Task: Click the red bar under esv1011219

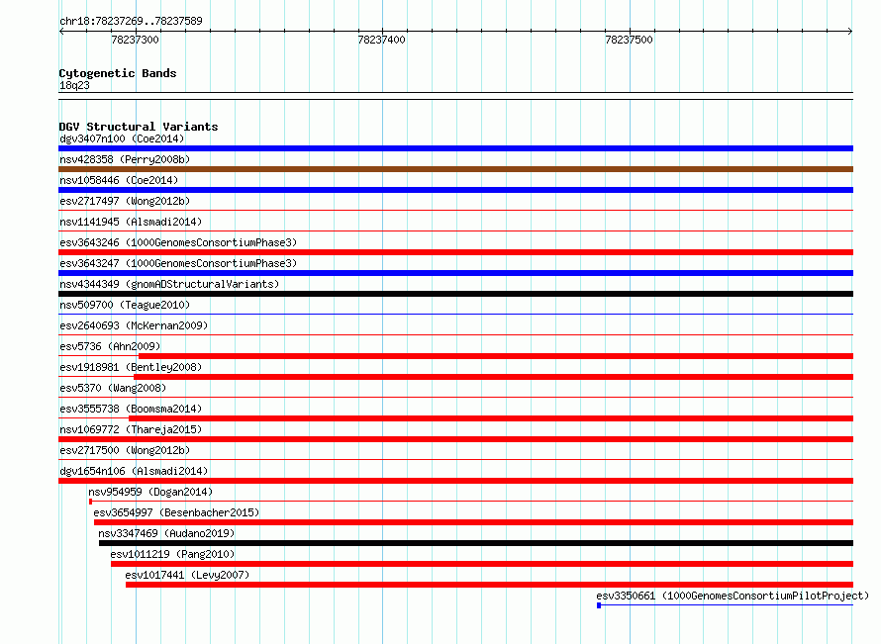Action: 482,564
